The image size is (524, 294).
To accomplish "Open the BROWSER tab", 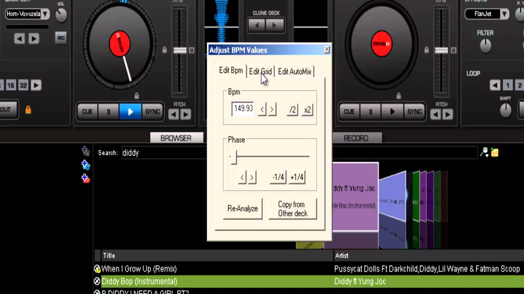I will 176,138.
